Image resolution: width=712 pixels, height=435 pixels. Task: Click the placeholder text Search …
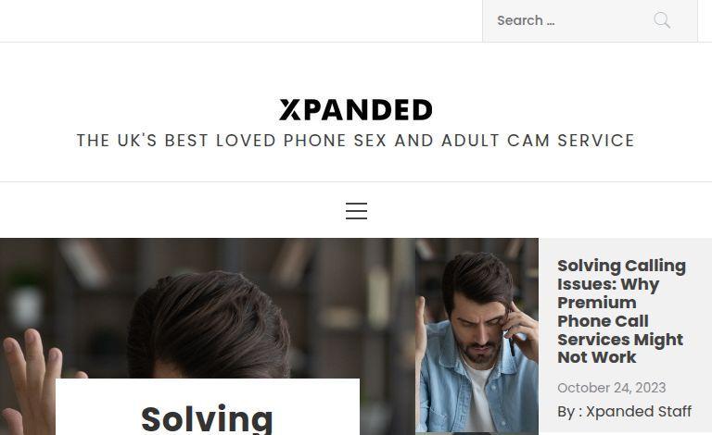click(526, 20)
